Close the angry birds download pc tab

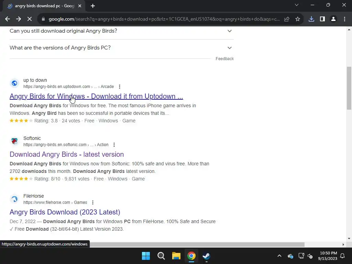(80, 6)
